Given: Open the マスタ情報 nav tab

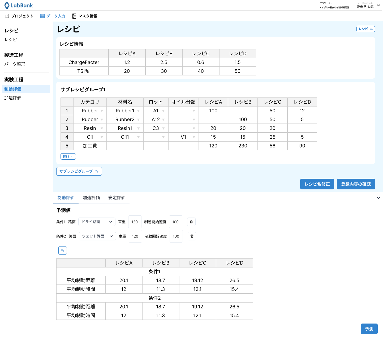Looking at the screenshot, I should click(x=85, y=16).
